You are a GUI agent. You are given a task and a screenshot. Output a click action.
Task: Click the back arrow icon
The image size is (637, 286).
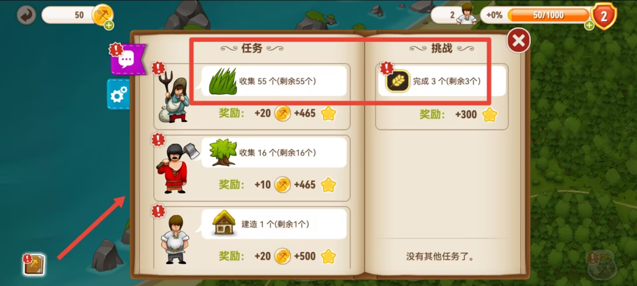coord(26,15)
